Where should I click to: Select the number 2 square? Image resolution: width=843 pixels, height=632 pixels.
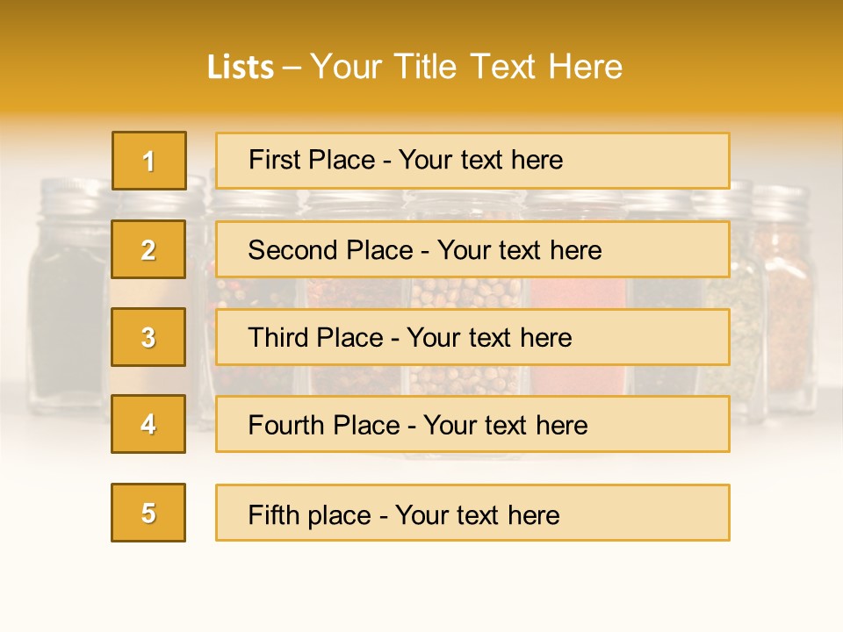pos(148,249)
